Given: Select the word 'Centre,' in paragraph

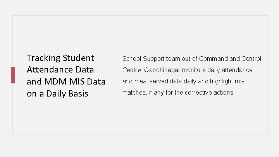Looking at the screenshot, I should pos(133,70).
